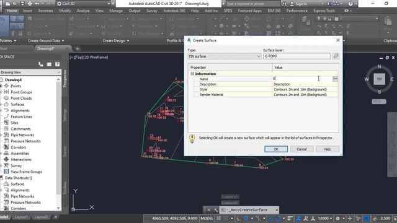This screenshot has height=223, width=397.
Task: Select the Drawing4 document tab
Action: tap(46, 48)
